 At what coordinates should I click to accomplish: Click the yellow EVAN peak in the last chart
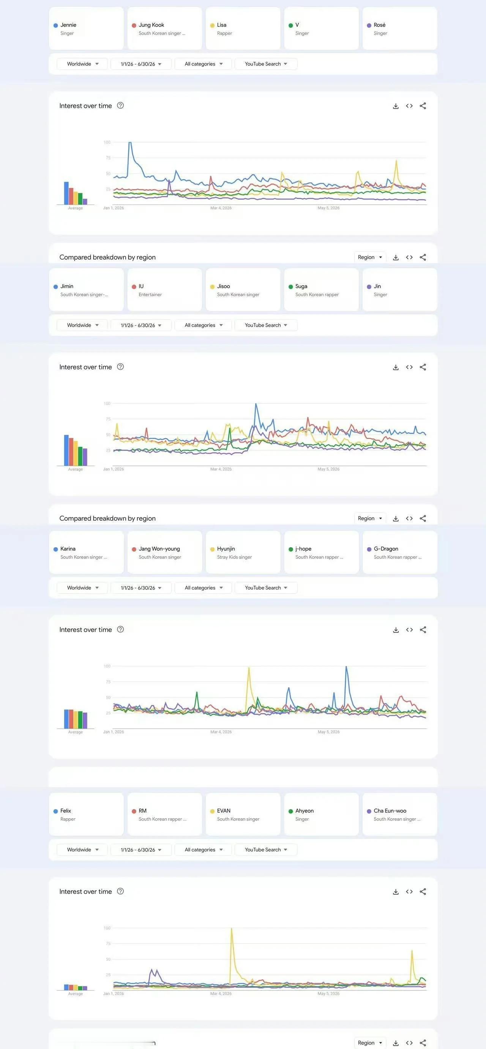(x=231, y=930)
